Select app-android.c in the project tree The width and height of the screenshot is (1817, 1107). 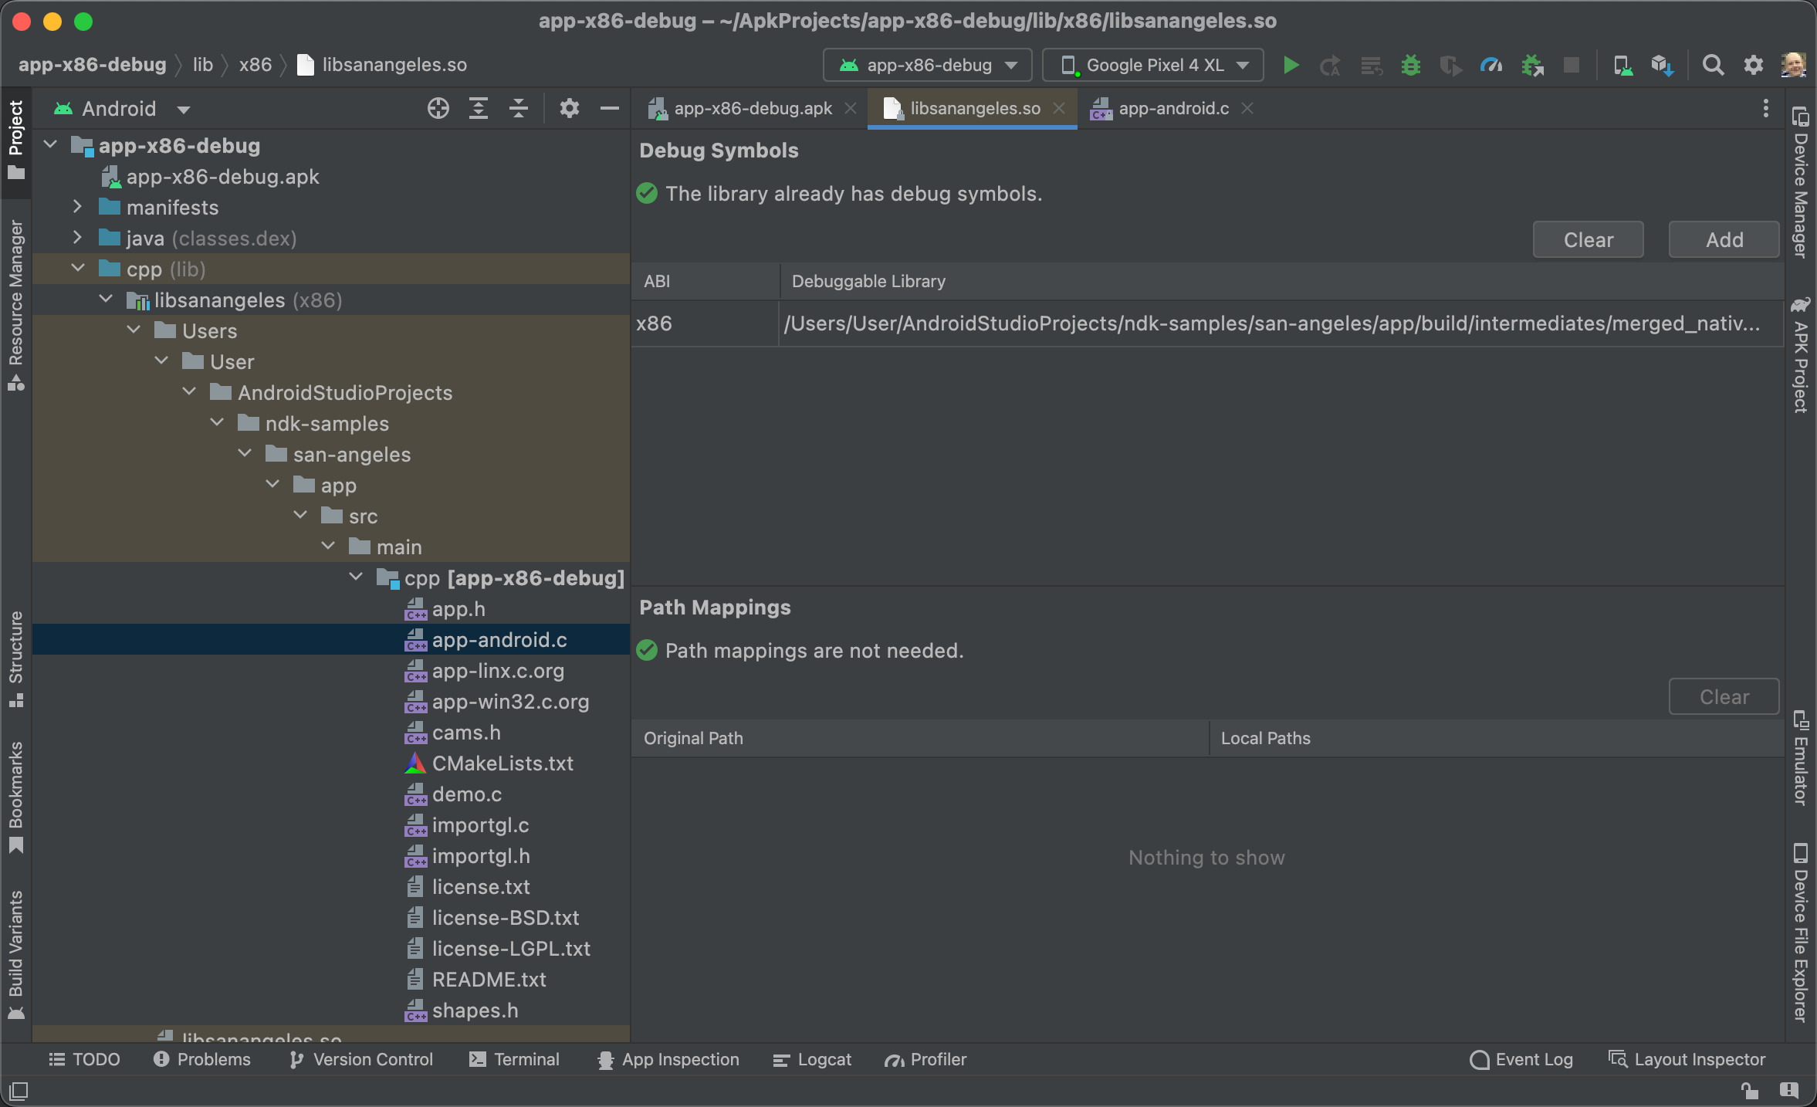(x=499, y=640)
